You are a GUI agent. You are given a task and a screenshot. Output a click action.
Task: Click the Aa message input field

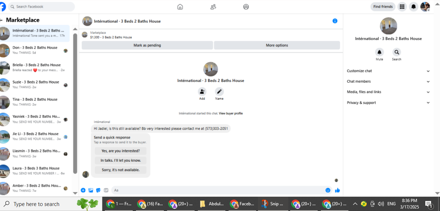click(x=221, y=190)
